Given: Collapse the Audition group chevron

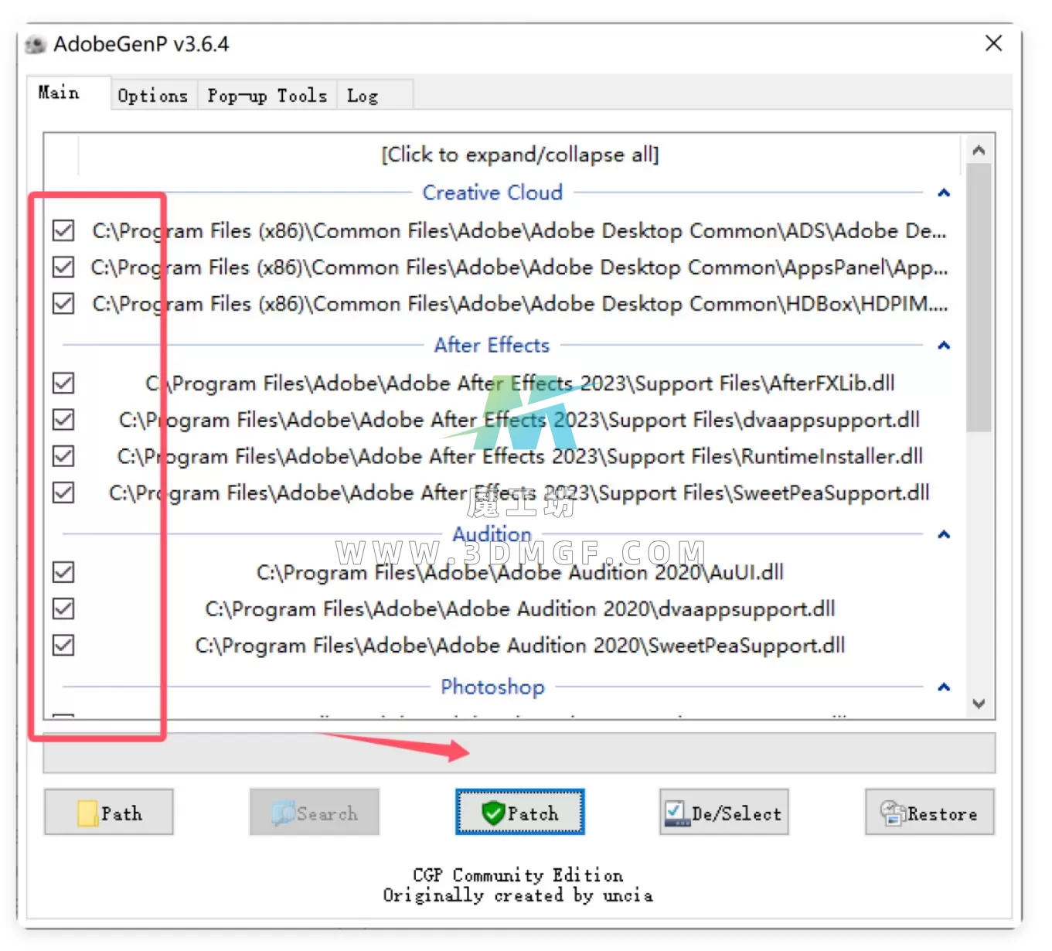Looking at the screenshot, I should [943, 534].
